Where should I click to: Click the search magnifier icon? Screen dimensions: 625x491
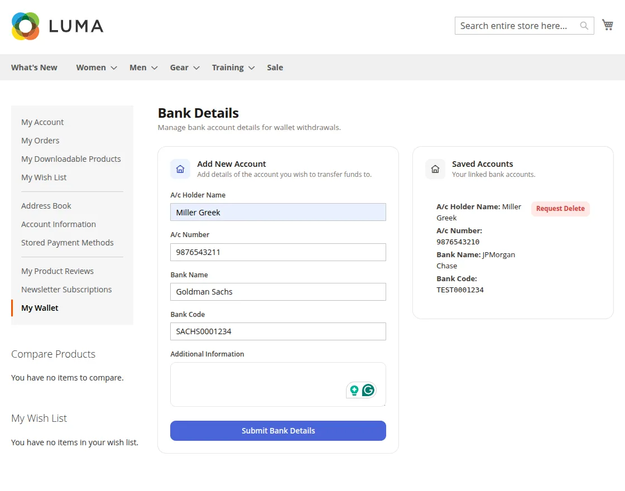pyautogui.click(x=584, y=26)
